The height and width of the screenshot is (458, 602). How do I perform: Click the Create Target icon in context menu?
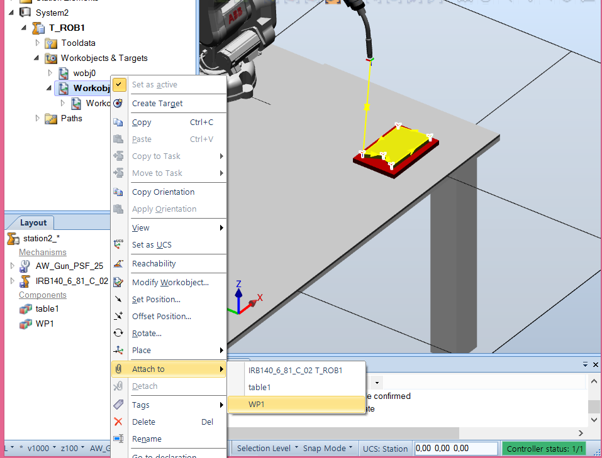pos(119,104)
